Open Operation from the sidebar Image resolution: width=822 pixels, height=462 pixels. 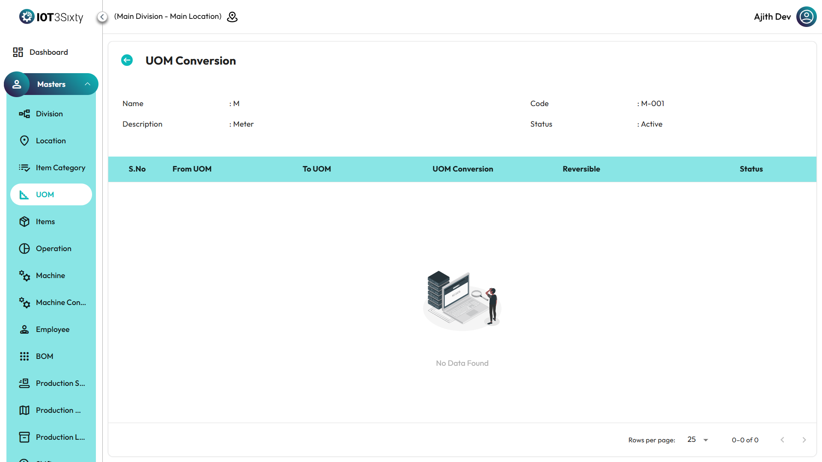click(x=54, y=249)
